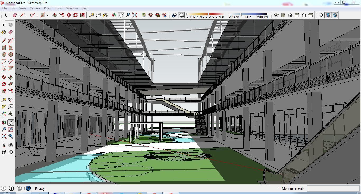
Task: Click the credits info status icon
Action: point(11,188)
